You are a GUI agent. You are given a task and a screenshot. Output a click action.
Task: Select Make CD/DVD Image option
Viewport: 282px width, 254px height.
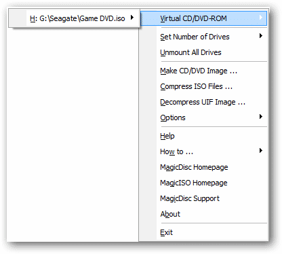203,71
